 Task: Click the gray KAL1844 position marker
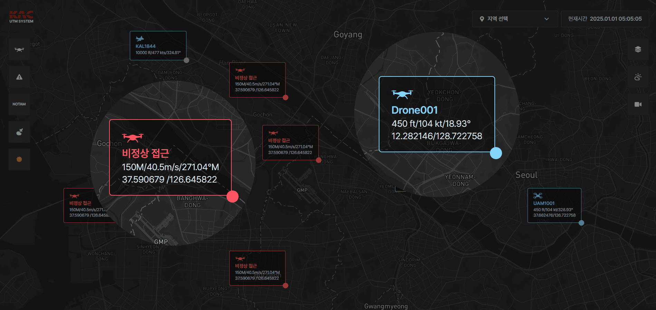click(186, 60)
